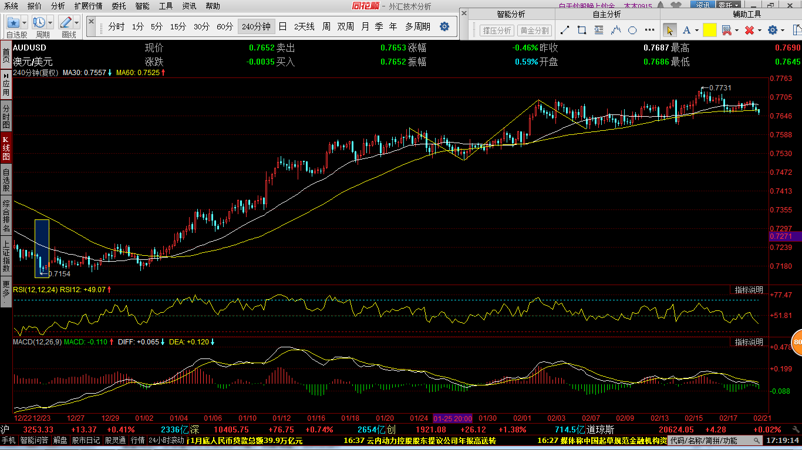
Task: Open the 自选股 sidebar tab
Action: coord(6,180)
